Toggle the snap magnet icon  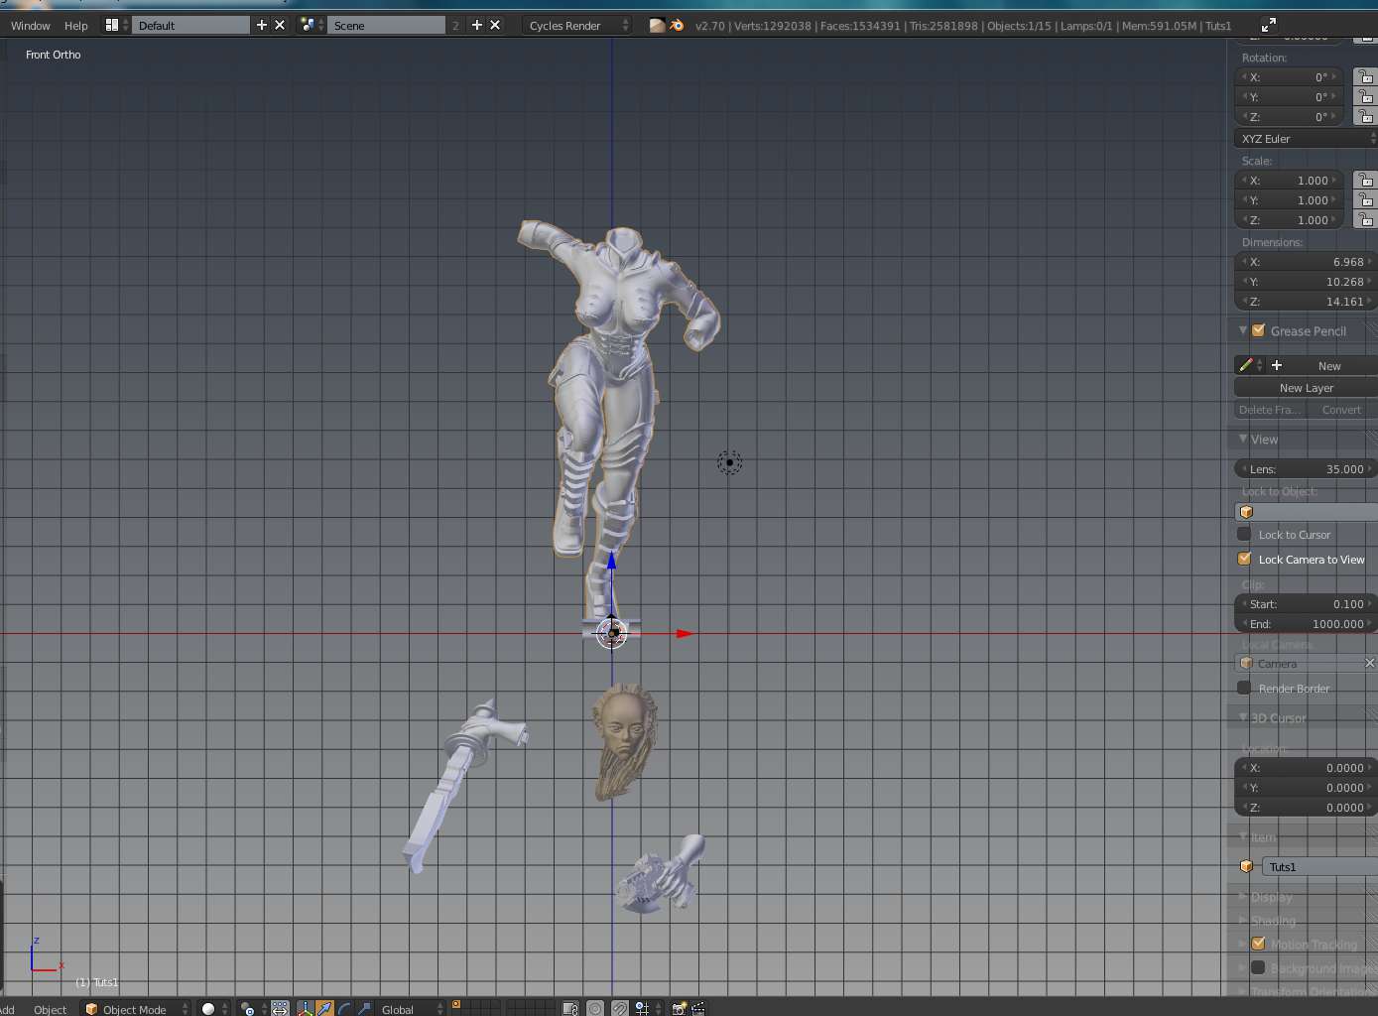pyautogui.click(x=620, y=1008)
